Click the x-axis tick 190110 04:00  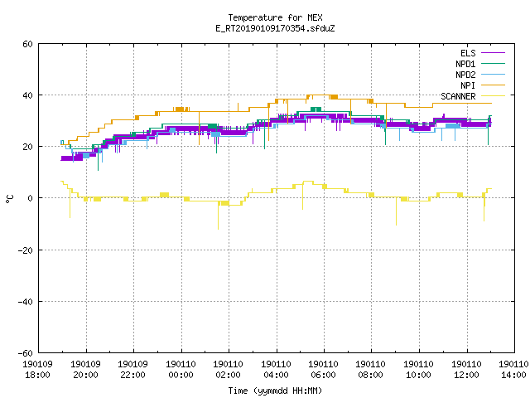pos(277,370)
